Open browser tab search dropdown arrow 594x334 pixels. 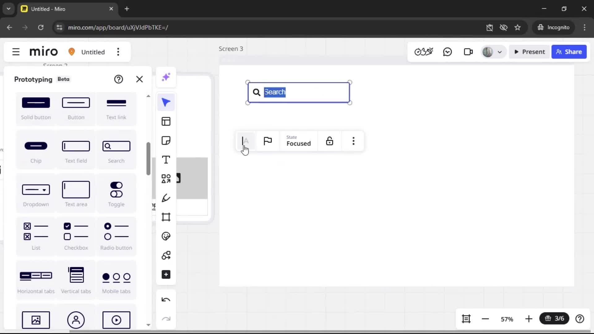(x=8, y=9)
